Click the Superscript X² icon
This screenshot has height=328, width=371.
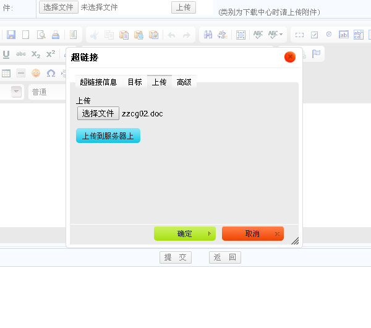[51, 54]
